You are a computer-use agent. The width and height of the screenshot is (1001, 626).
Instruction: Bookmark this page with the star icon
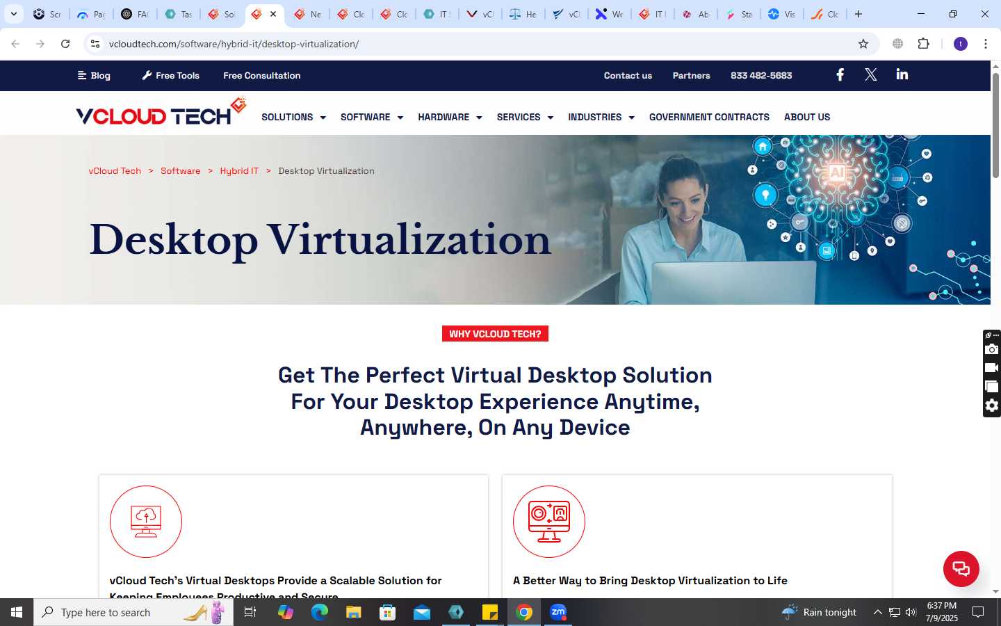[863, 44]
